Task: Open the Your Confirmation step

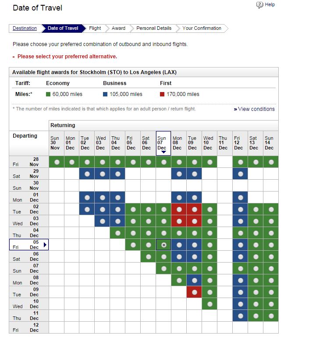Action: coord(202,28)
